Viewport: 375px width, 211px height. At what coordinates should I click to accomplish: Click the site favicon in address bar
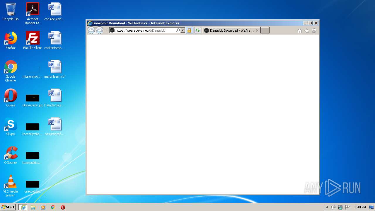tap(112, 30)
